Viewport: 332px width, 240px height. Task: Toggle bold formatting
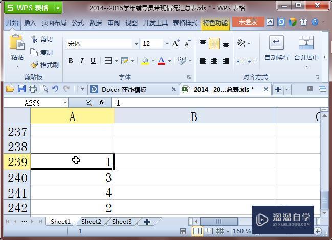[x=71, y=61]
